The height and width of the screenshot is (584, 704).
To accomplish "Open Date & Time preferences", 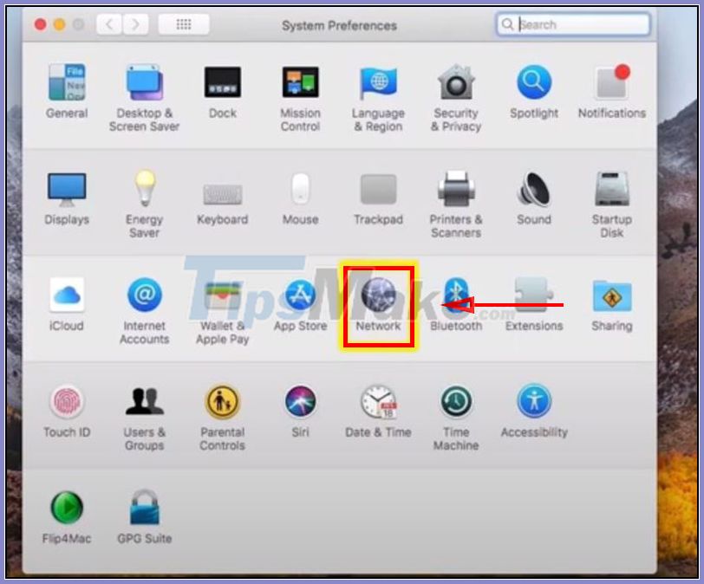I will click(378, 400).
